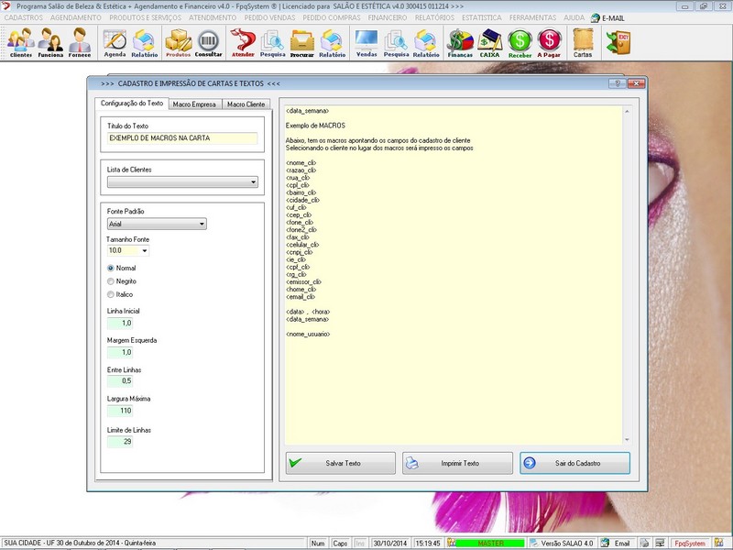The width and height of the screenshot is (733, 550).
Task: Click the text editor scrollbar up arrow
Action: (x=627, y=111)
